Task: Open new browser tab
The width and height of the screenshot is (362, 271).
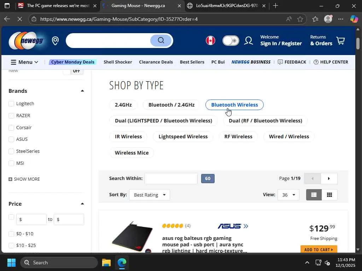Action: tap(275, 6)
